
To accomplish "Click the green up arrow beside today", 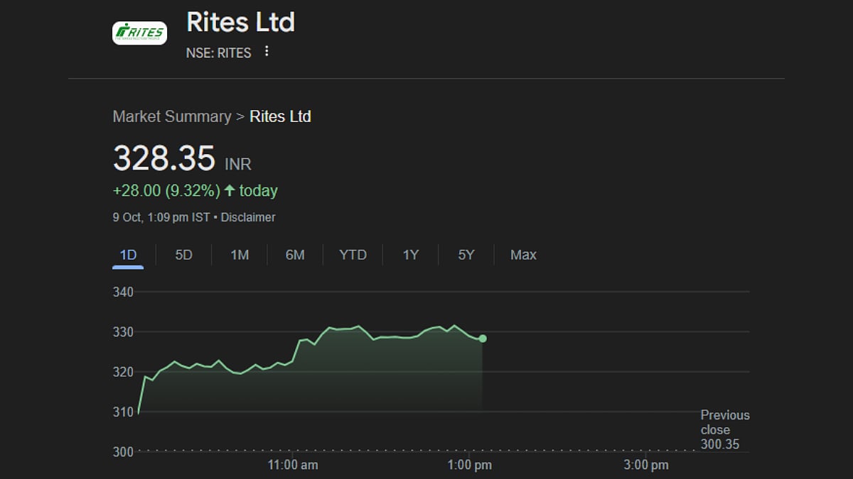I will coord(230,191).
